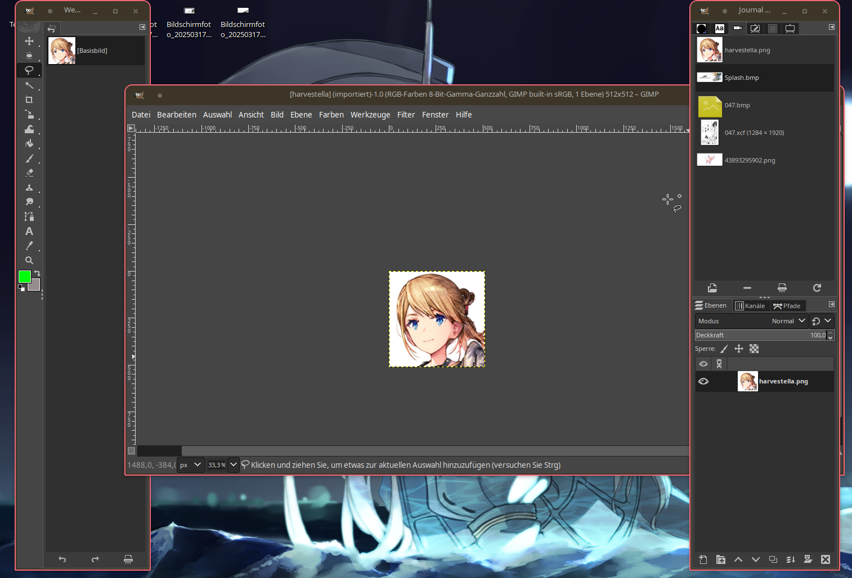
Task: Open the layer mode group switcher dropdown
Action: (822, 321)
